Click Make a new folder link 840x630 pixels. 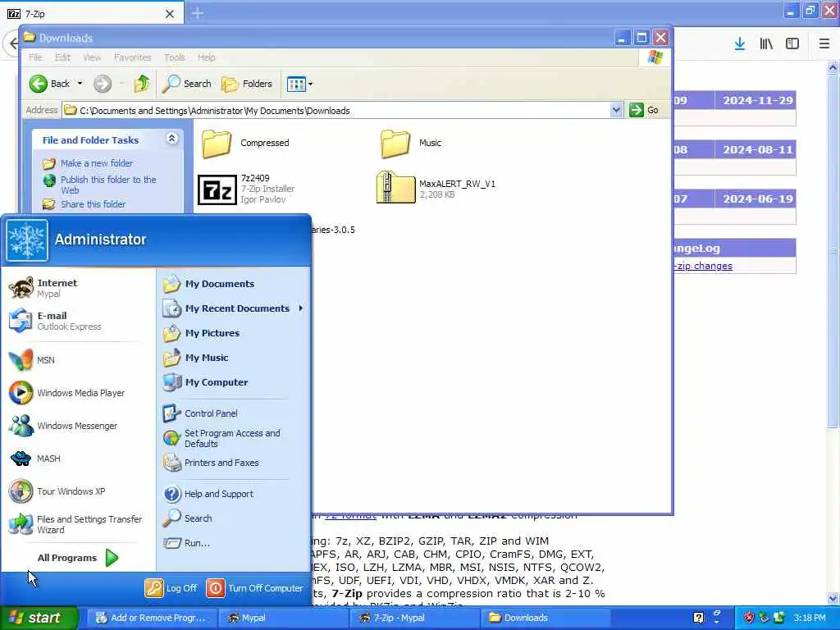coord(97,163)
